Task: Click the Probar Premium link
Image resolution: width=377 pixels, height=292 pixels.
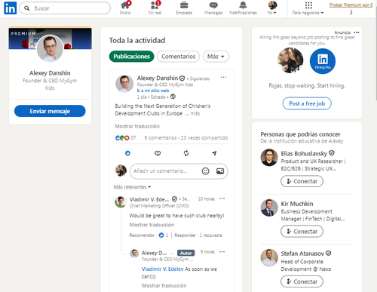Action: tap(351, 8)
